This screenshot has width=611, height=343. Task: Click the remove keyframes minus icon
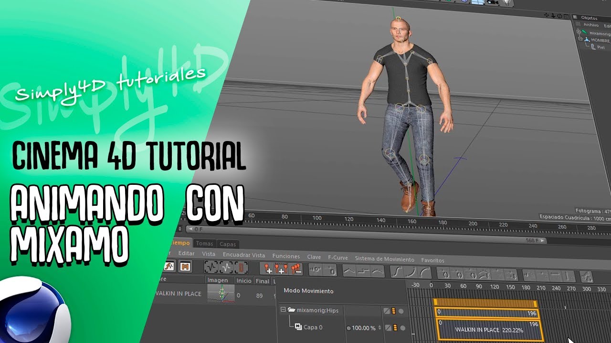coord(295,268)
